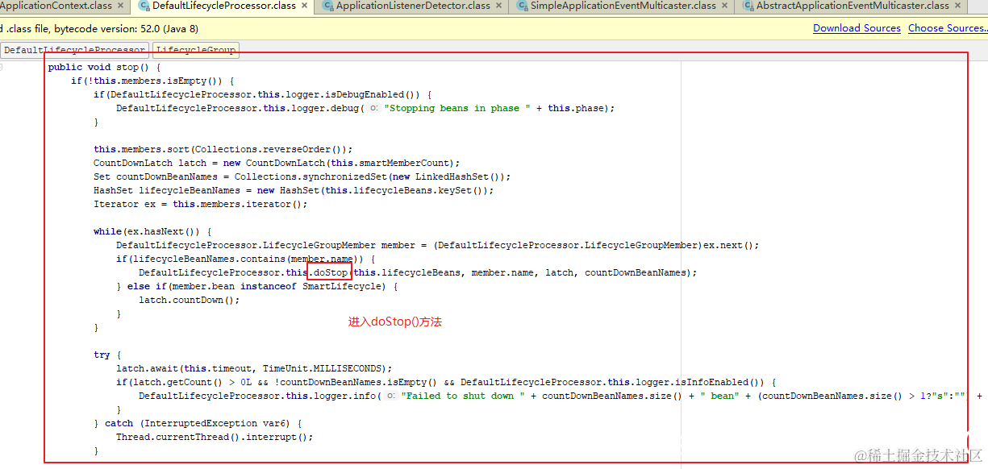Screen dimensions: 988x469
Task: Click the "Failed to shut down " string
Action: click(x=463, y=396)
